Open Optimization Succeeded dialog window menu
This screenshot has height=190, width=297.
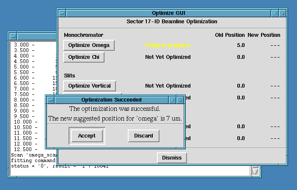pos(51,100)
